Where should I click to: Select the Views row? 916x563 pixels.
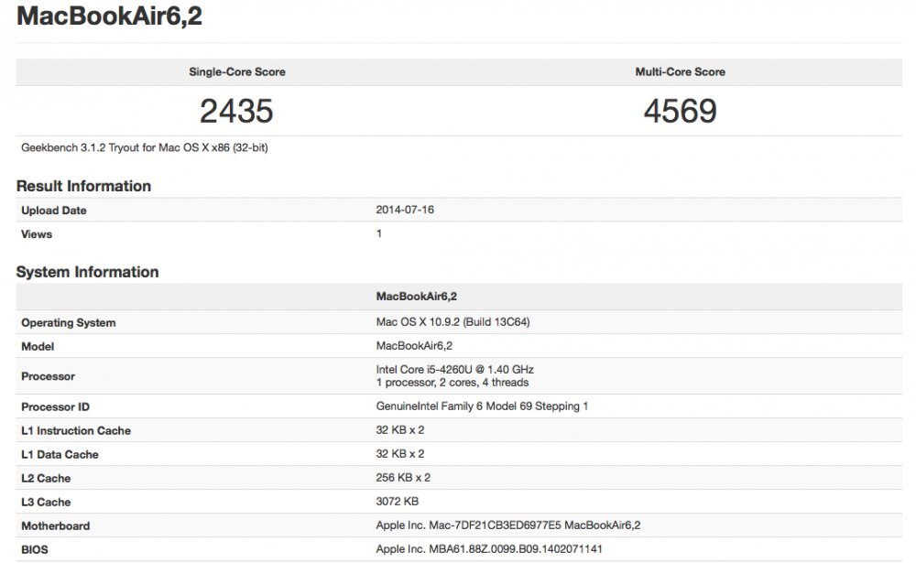tap(37, 233)
